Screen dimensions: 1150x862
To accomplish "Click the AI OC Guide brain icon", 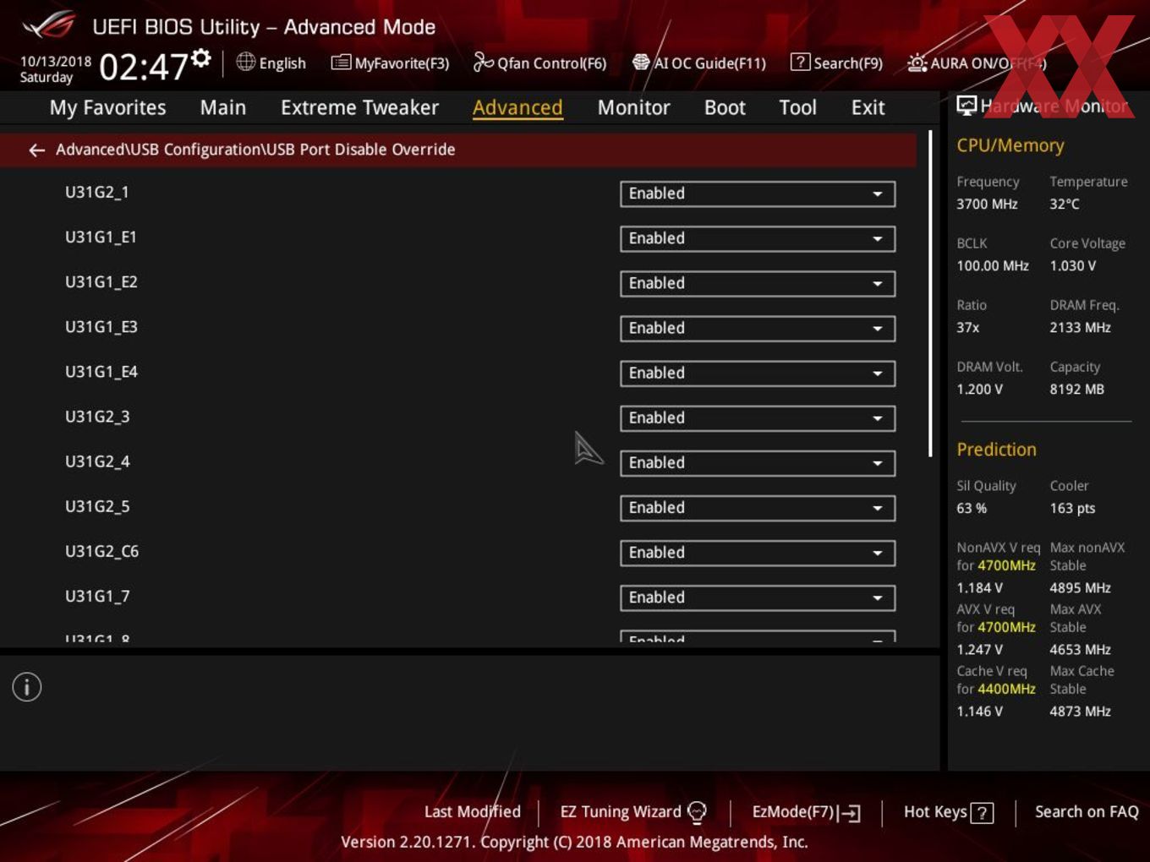I will pos(641,63).
